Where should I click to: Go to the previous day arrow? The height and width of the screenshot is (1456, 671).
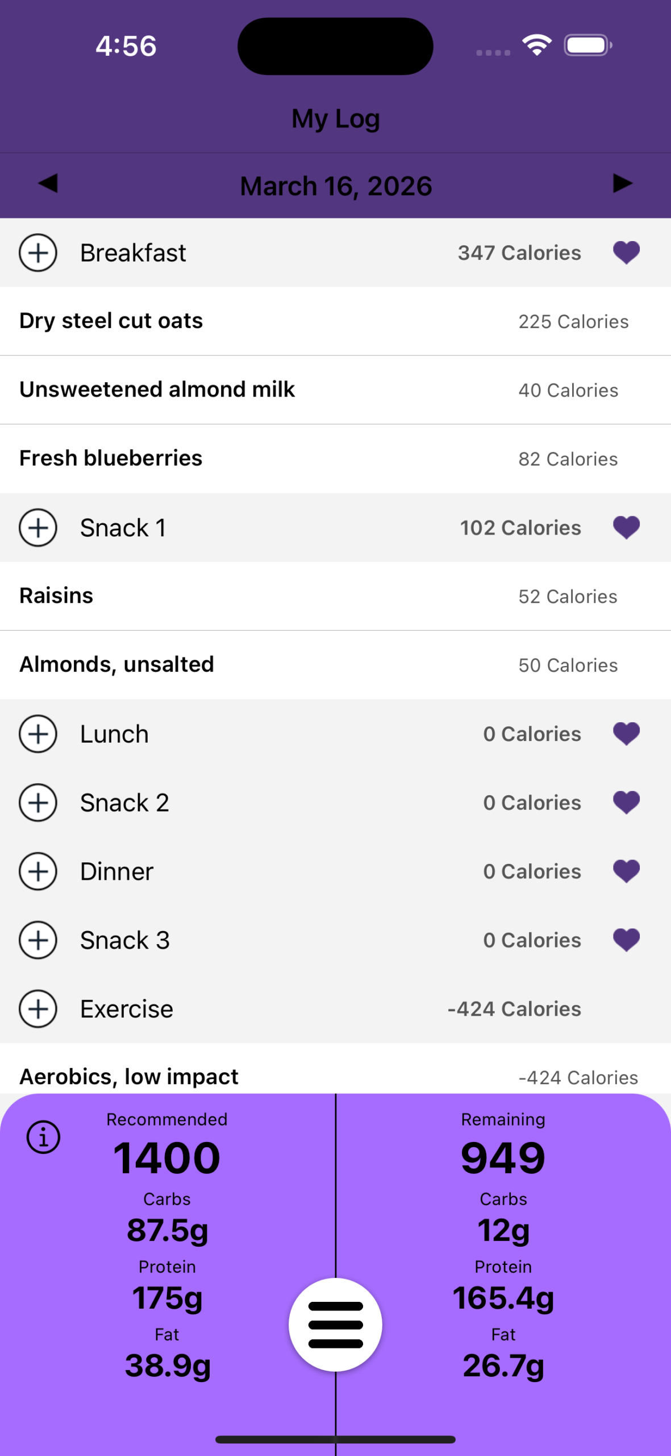tap(48, 184)
